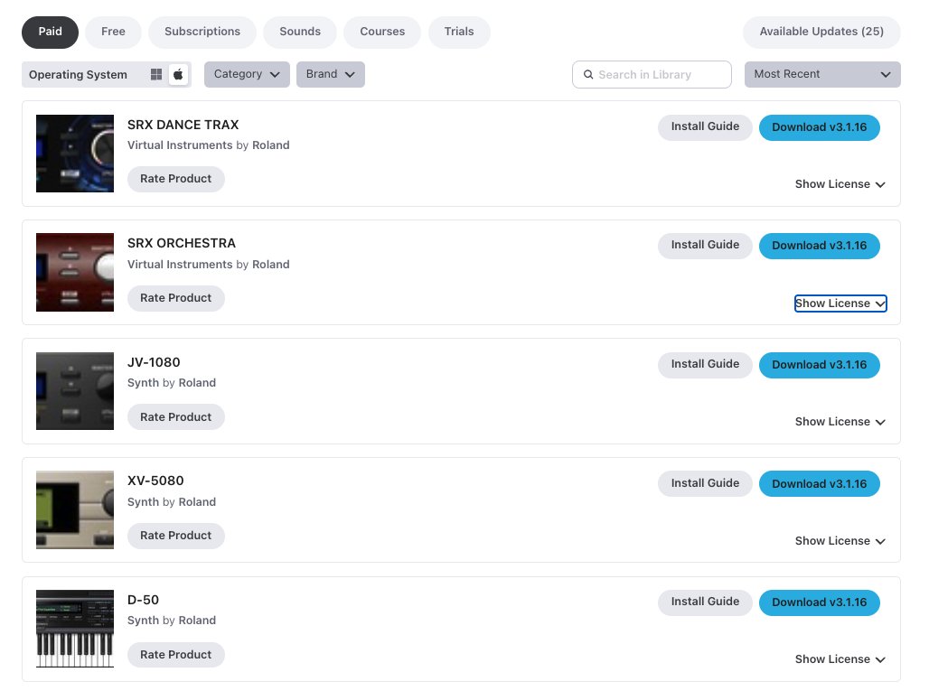Open Install Guide for SRX DANCE TRAX
Image resolution: width=929 pixels, height=691 pixels.
(705, 127)
